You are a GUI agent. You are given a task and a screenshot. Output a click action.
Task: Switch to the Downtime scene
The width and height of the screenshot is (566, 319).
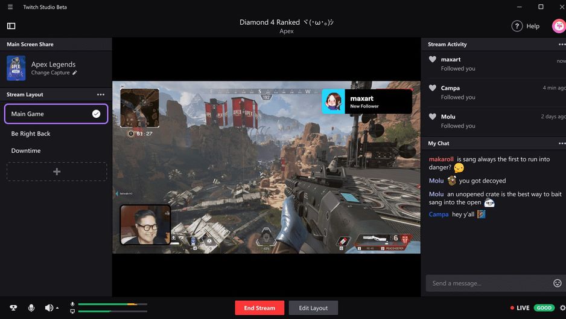click(25, 150)
